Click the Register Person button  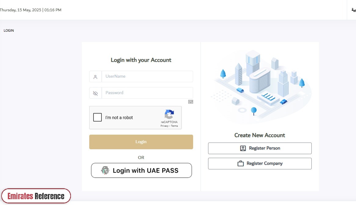260,148
